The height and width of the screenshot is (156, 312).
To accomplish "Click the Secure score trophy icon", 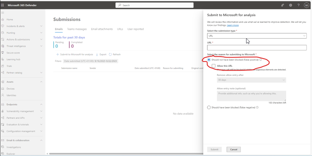I will [x=3, y=53].
